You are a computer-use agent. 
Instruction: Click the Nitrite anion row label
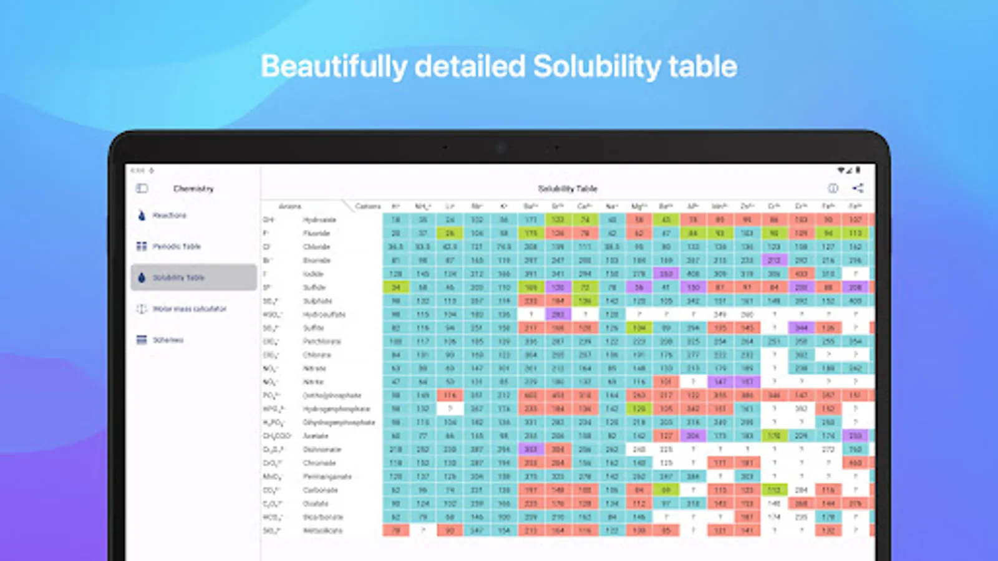313,382
